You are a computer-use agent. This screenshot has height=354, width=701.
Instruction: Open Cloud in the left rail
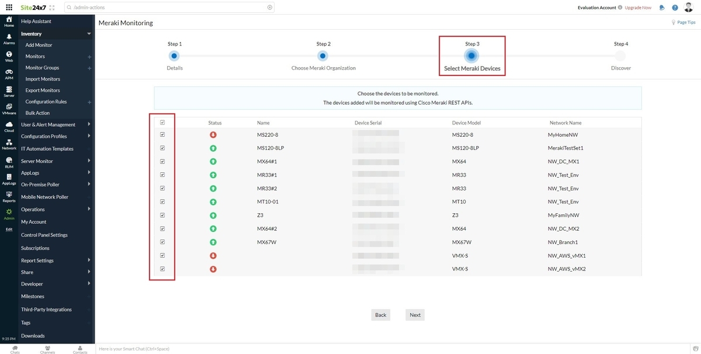[9, 127]
